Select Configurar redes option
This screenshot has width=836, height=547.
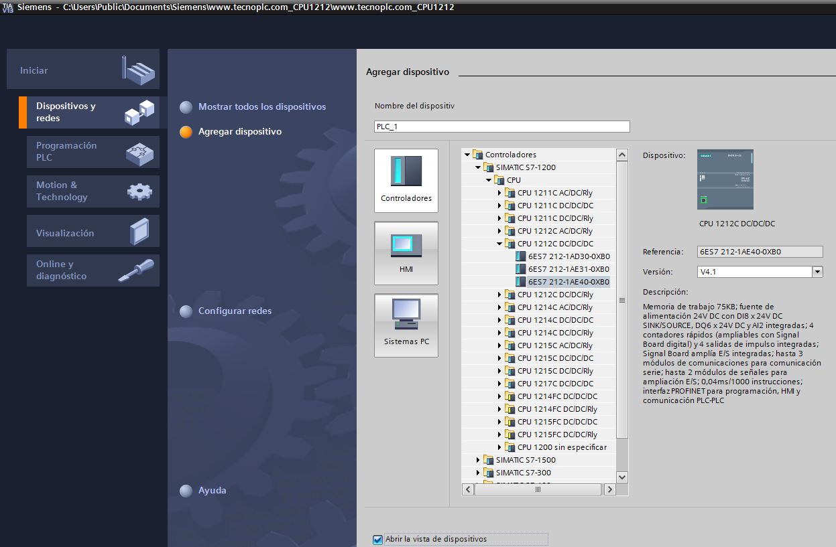235,311
